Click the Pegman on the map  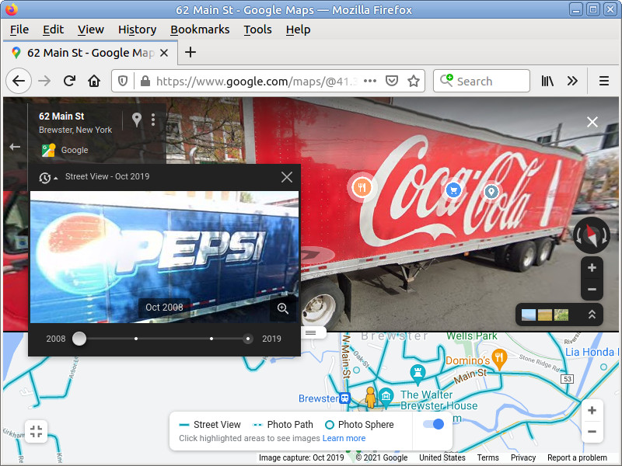[370, 398]
